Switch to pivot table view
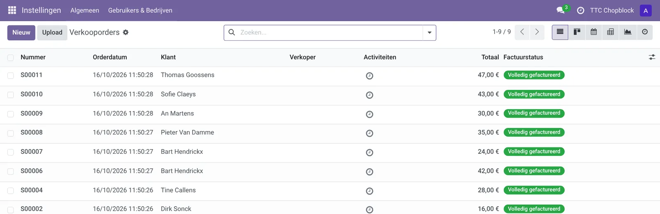660x214 pixels. [x=610, y=32]
